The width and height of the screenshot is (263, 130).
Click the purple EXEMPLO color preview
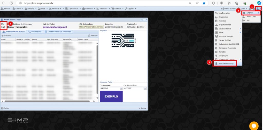[111, 96]
